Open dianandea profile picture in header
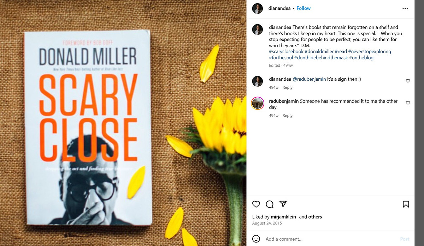 tap(258, 8)
